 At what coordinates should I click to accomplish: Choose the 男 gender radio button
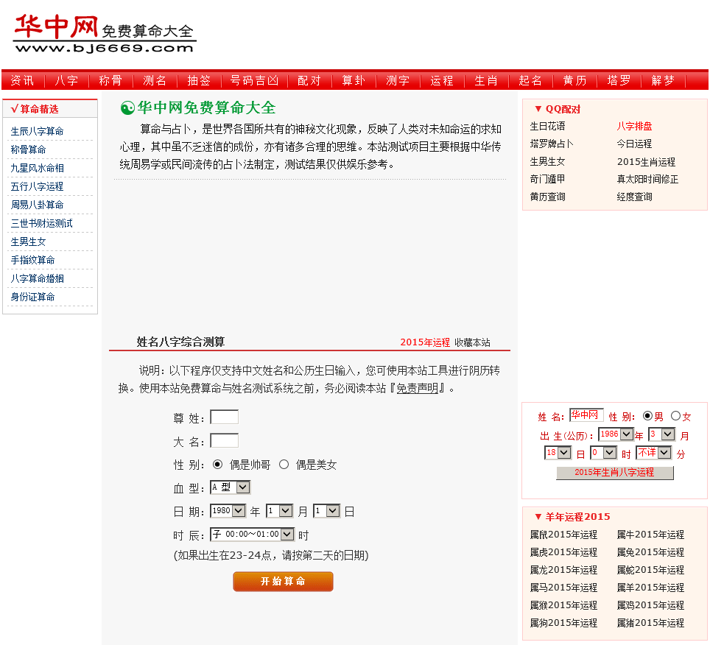(x=647, y=416)
